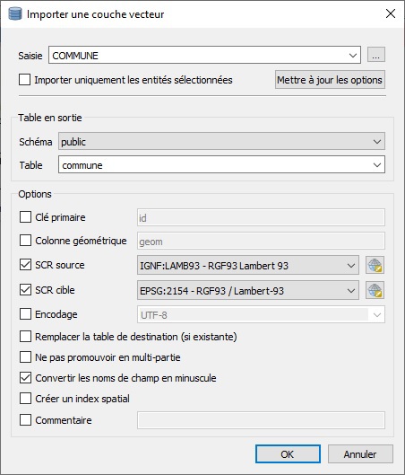Enable the Clé primaire checkbox
Image resolution: width=405 pixels, height=475 pixels.
(x=25, y=217)
